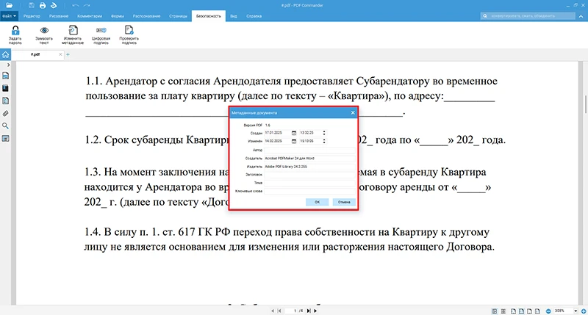Jump to the last page
Viewport: 588px width, 315px height.
pyautogui.click(x=309, y=311)
